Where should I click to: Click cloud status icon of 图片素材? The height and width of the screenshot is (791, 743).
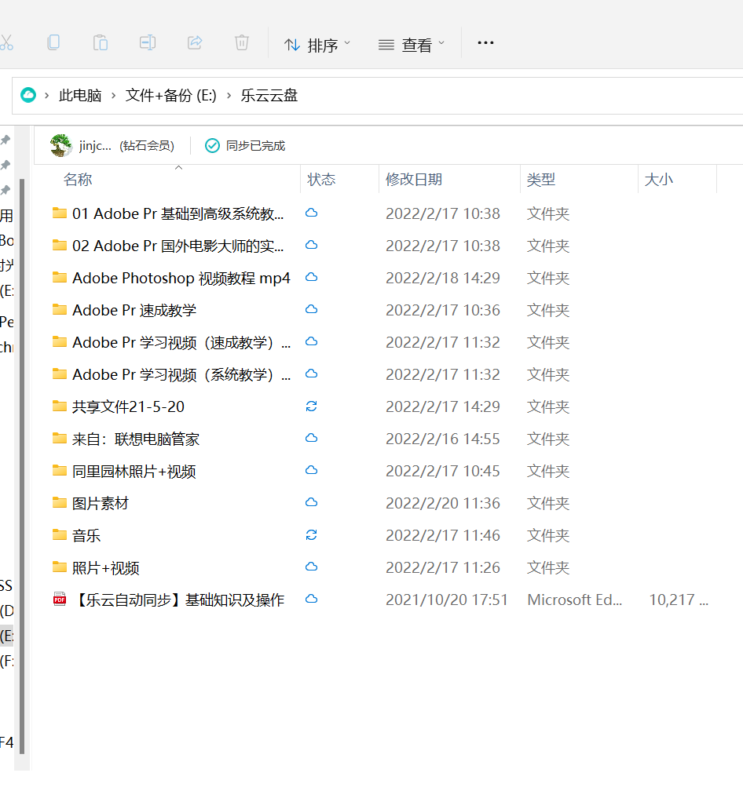tap(312, 502)
